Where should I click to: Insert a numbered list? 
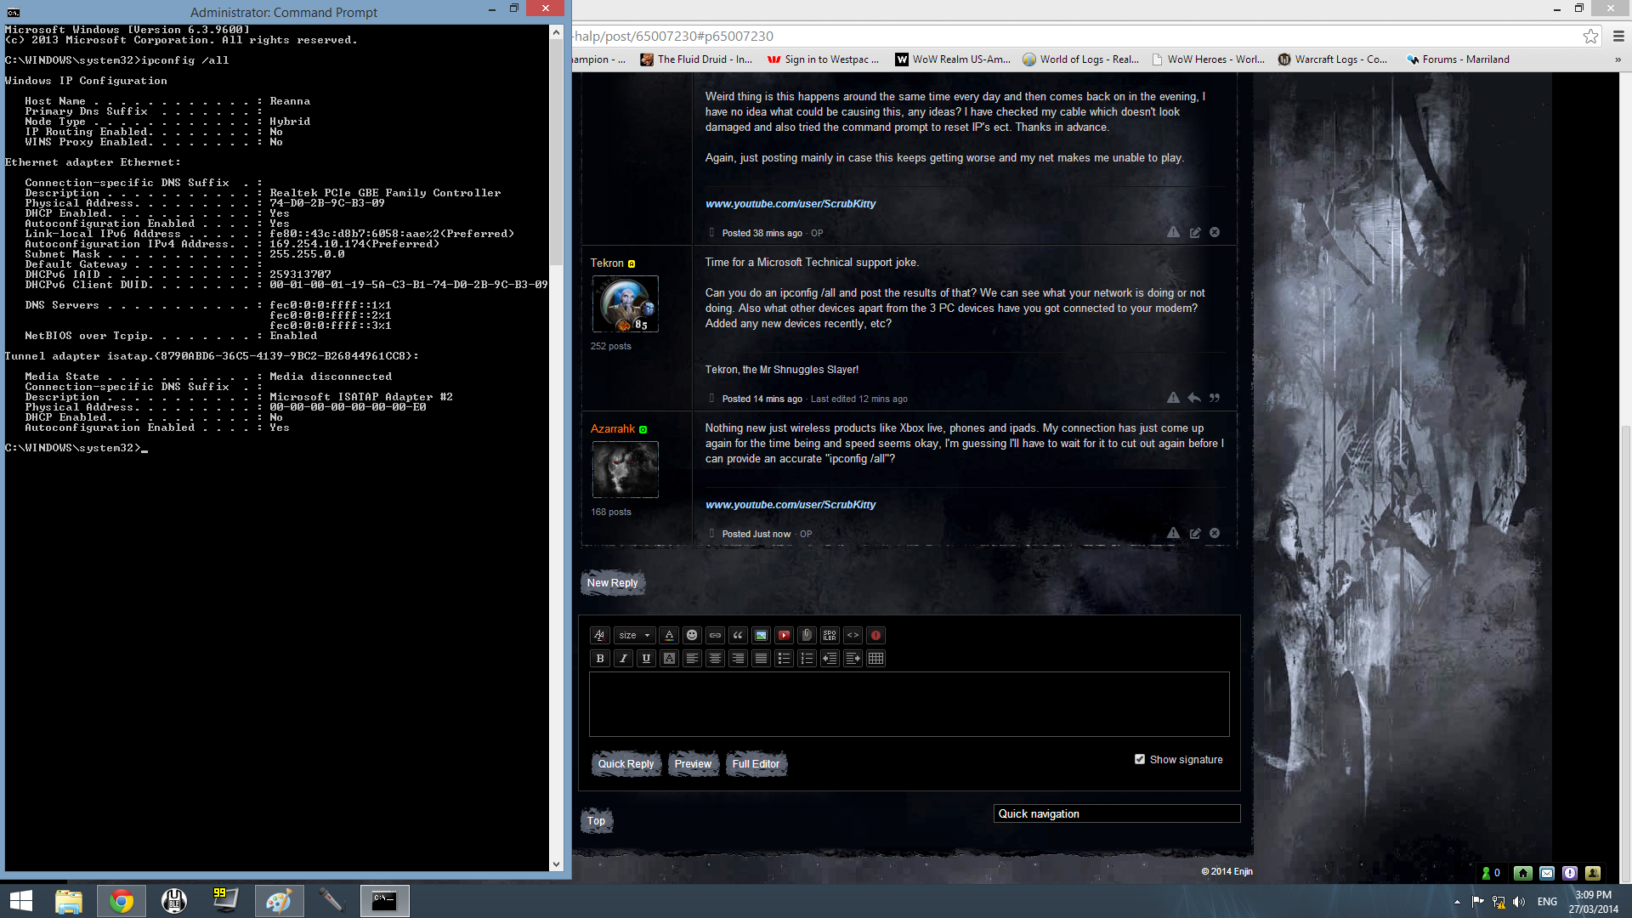pyautogui.click(x=807, y=658)
